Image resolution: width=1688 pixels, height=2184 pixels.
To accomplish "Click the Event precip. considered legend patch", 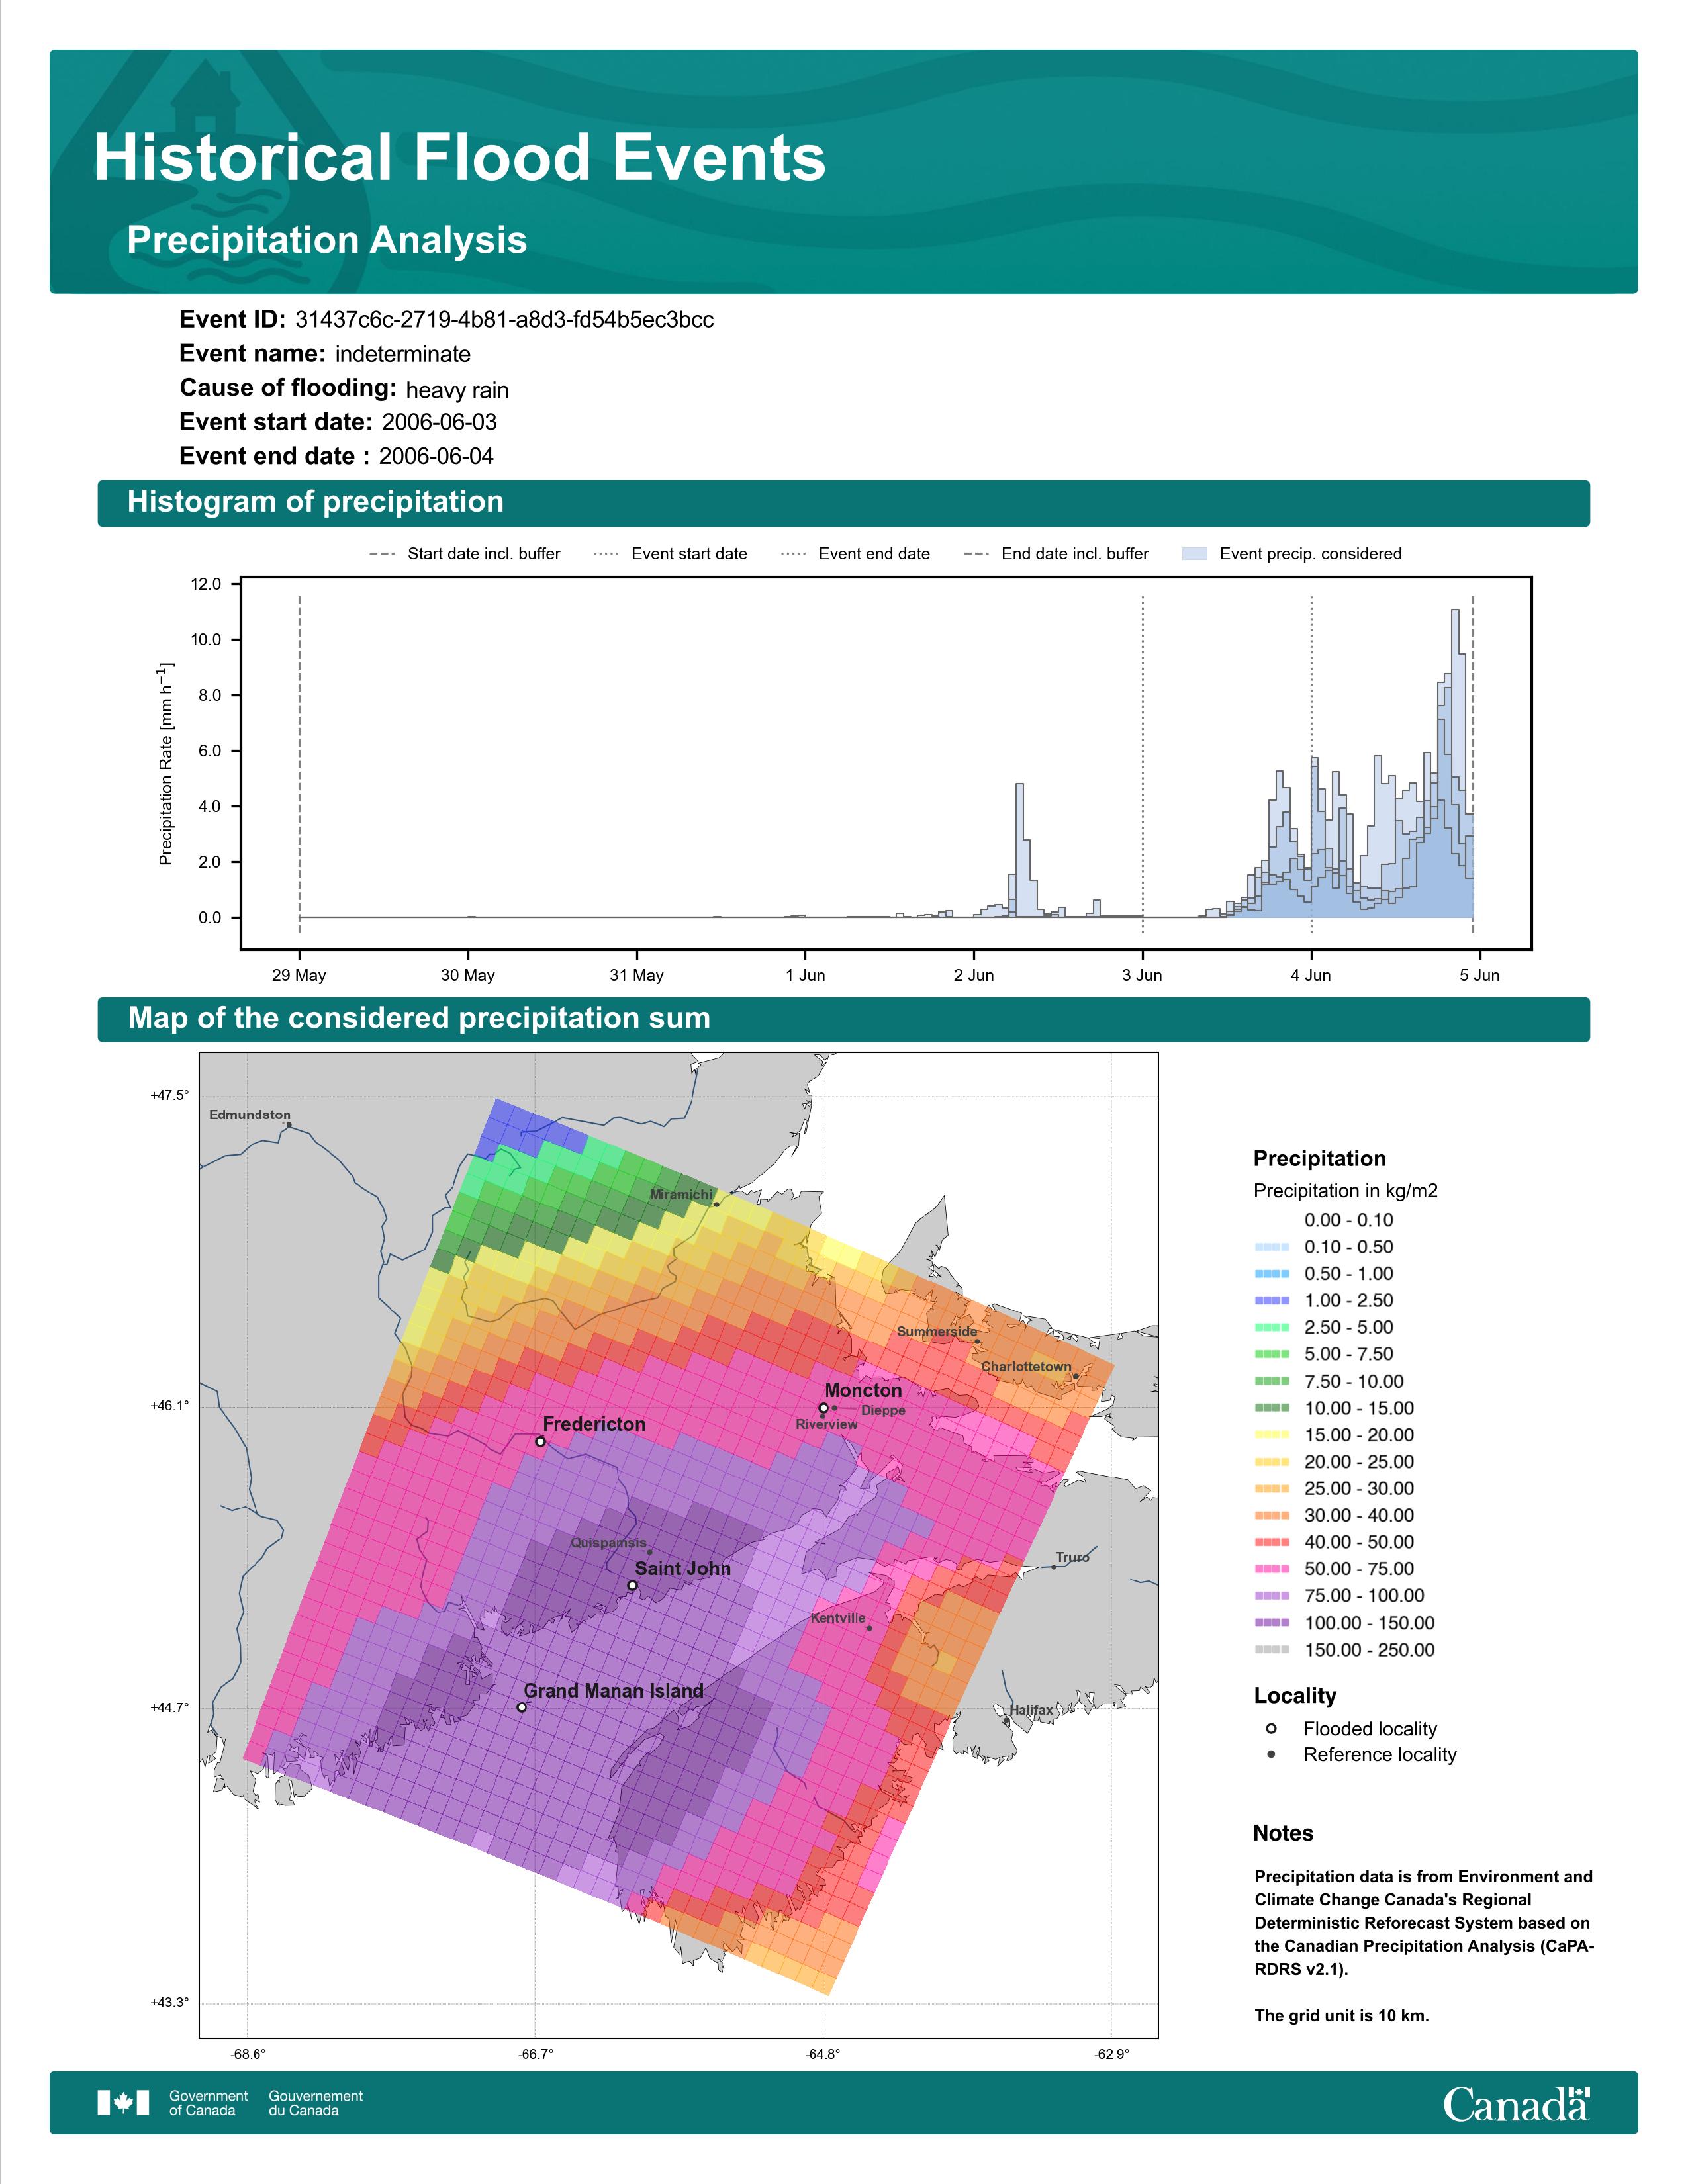I will [x=1195, y=554].
